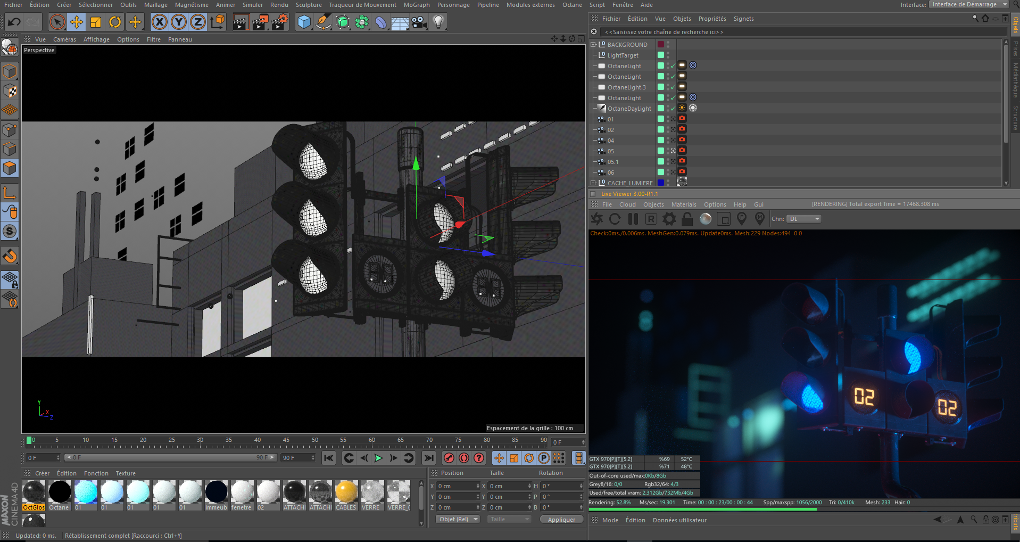Click the Appliquer button
The width and height of the screenshot is (1020, 542).
click(561, 519)
